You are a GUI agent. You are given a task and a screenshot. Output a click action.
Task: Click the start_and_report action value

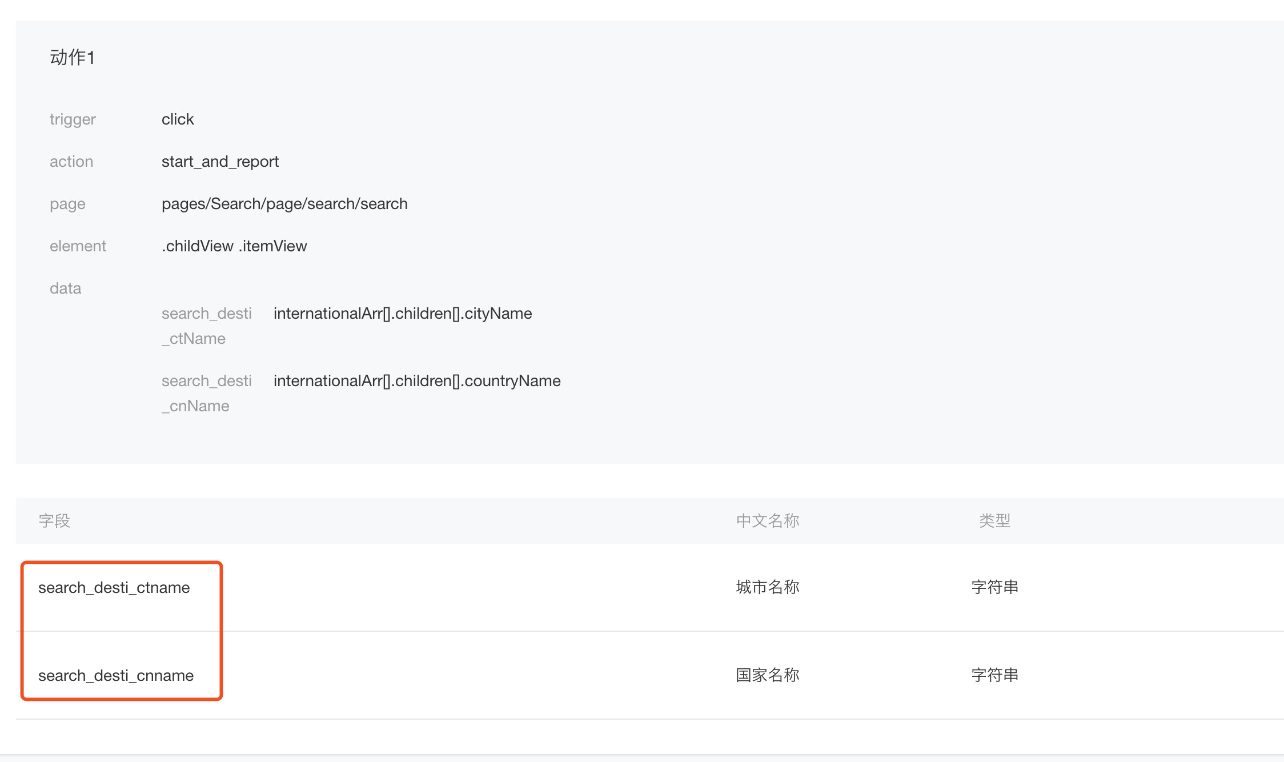[220, 162]
